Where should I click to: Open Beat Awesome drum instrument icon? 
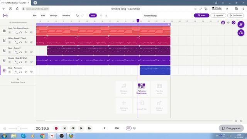4,70
